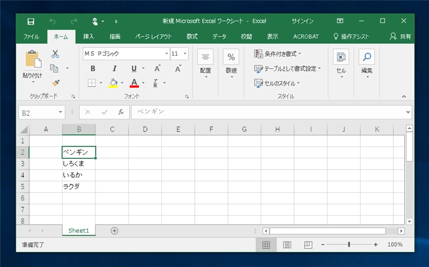Open fill color dropdown arrow
This screenshot has width=429, height=267.
(122, 83)
